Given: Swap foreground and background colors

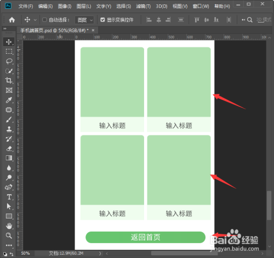Looking at the screenshot, I should tap(12, 254).
